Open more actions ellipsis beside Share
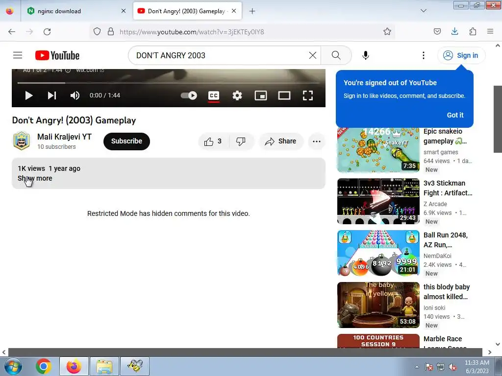Viewport: 502px width, 376px height. (317, 141)
